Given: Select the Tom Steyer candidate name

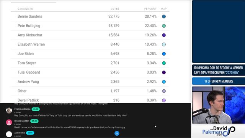Looking at the screenshot, I should (x=27, y=63).
